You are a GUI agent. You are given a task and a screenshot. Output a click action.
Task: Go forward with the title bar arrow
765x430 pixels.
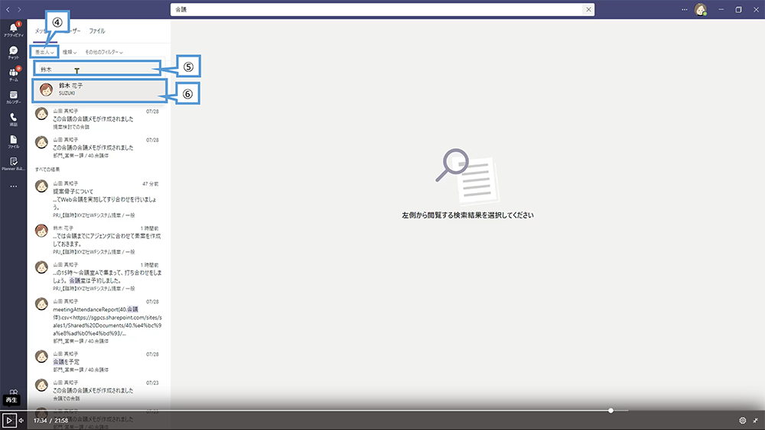pos(19,9)
